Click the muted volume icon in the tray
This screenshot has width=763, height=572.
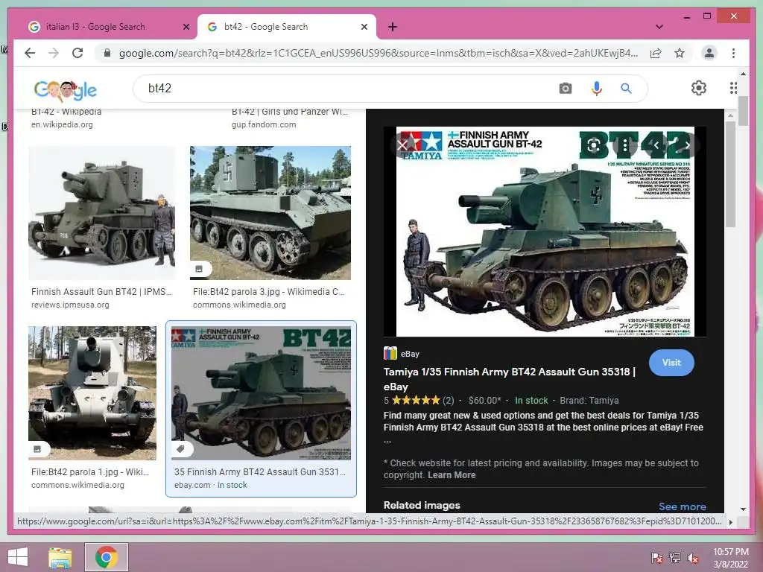(x=693, y=558)
